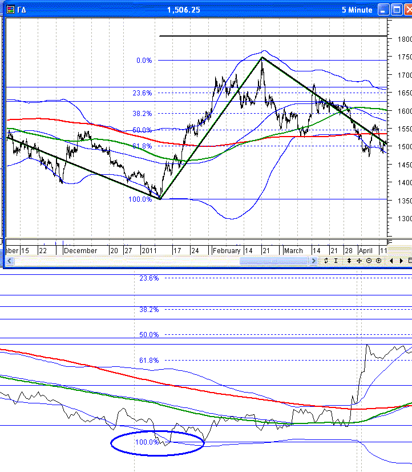Click the refresh/cycle arrows icon in bottom toolbar

point(326,261)
